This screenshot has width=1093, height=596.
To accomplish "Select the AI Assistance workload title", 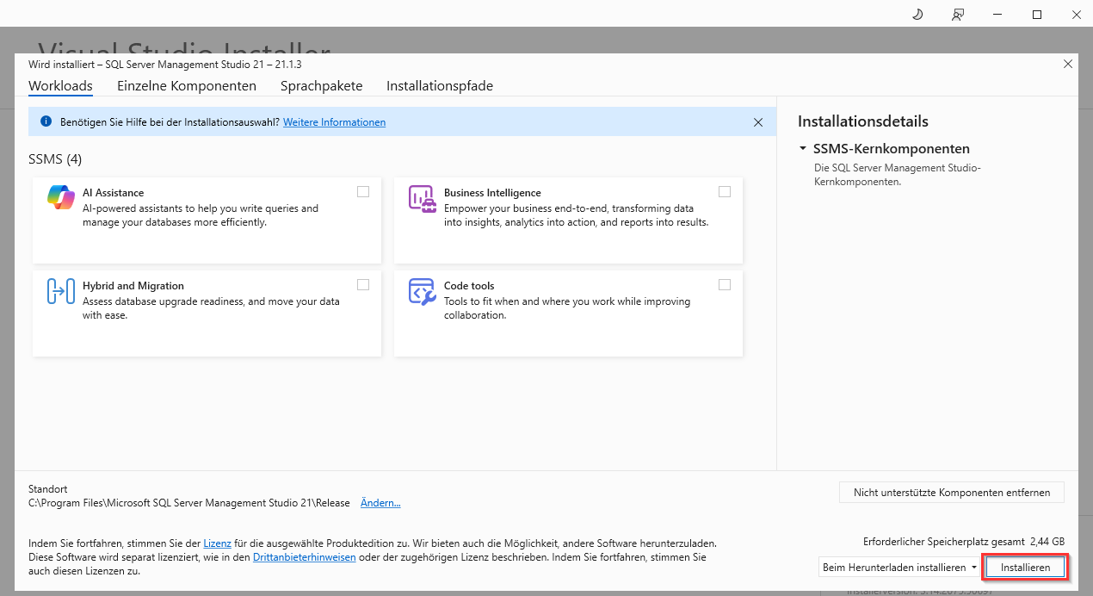I will coord(113,193).
